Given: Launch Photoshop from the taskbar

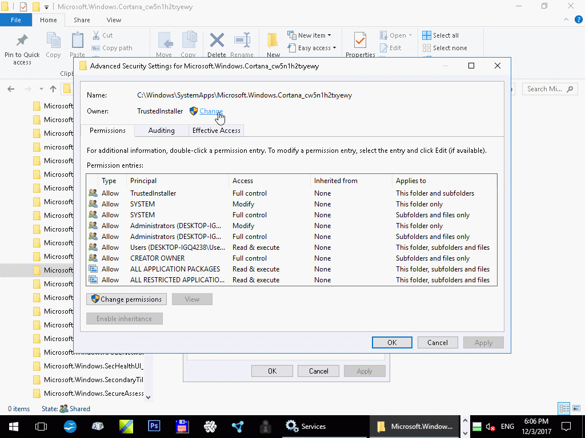Looking at the screenshot, I should (154, 427).
